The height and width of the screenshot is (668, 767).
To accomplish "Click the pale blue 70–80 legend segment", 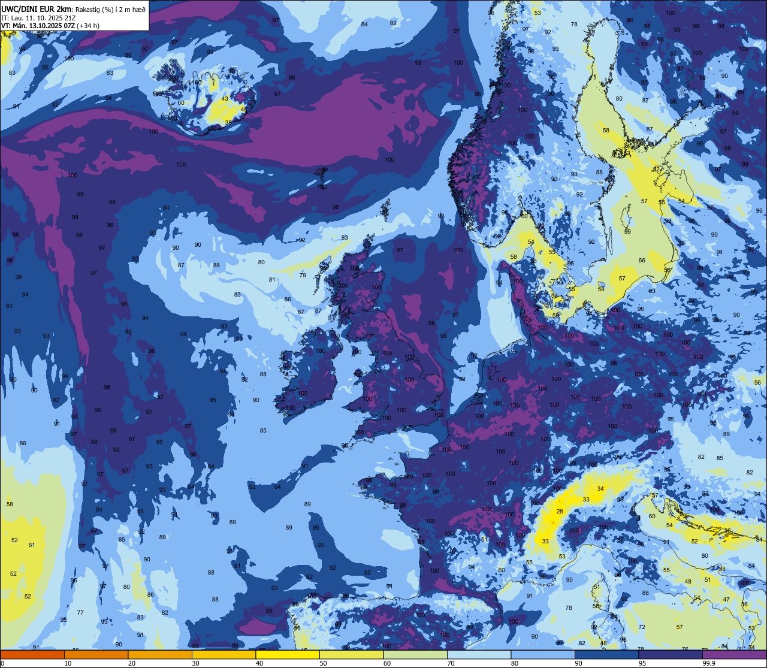I will (x=479, y=654).
